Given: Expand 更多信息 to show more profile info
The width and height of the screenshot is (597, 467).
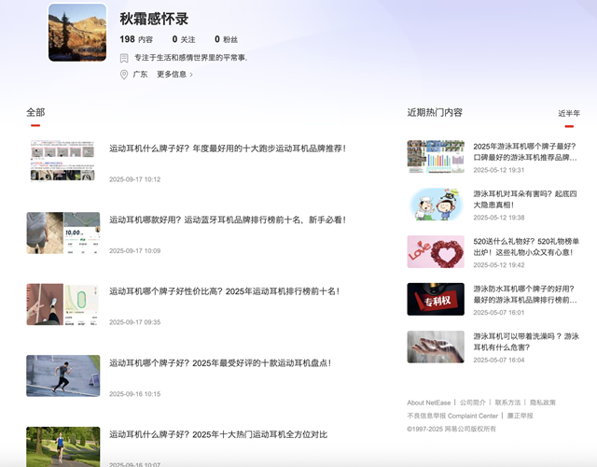Looking at the screenshot, I should pyautogui.click(x=174, y=75).
